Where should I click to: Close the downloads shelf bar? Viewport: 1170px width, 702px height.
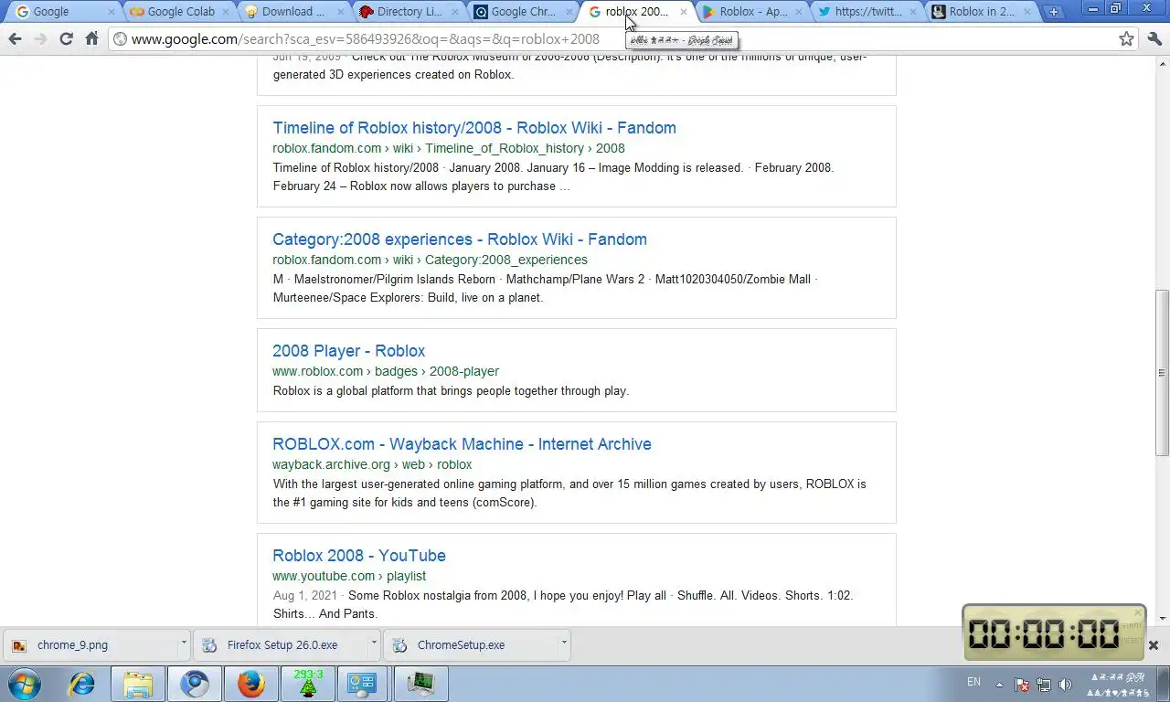[x=1153, y=645]
